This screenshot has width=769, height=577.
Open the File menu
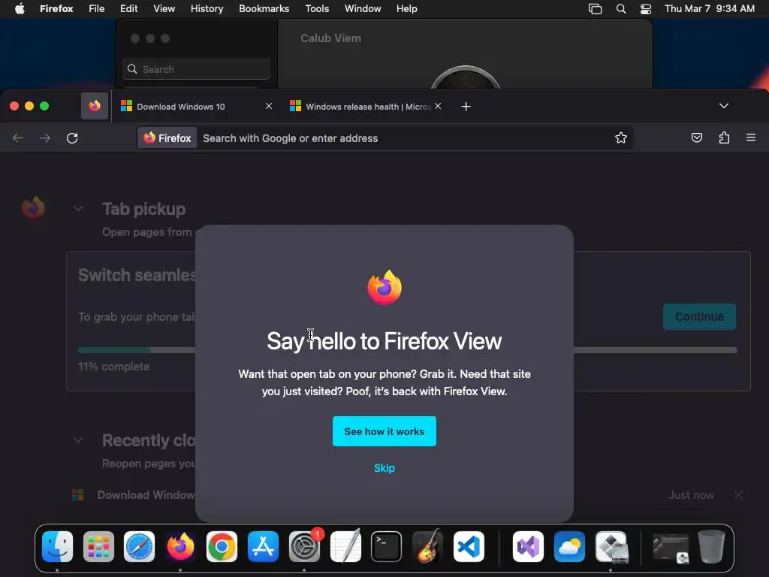click(97, 9)
